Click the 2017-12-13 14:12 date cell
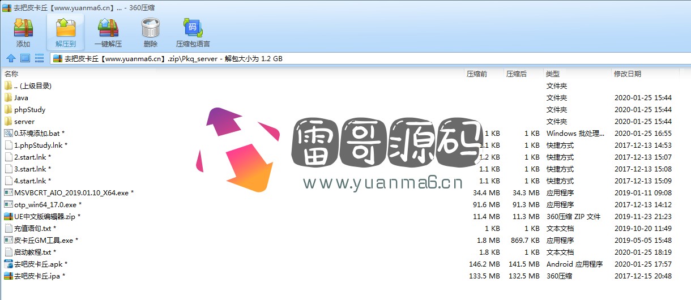This screenshot has width=691, height=300. tap(643, 205)
